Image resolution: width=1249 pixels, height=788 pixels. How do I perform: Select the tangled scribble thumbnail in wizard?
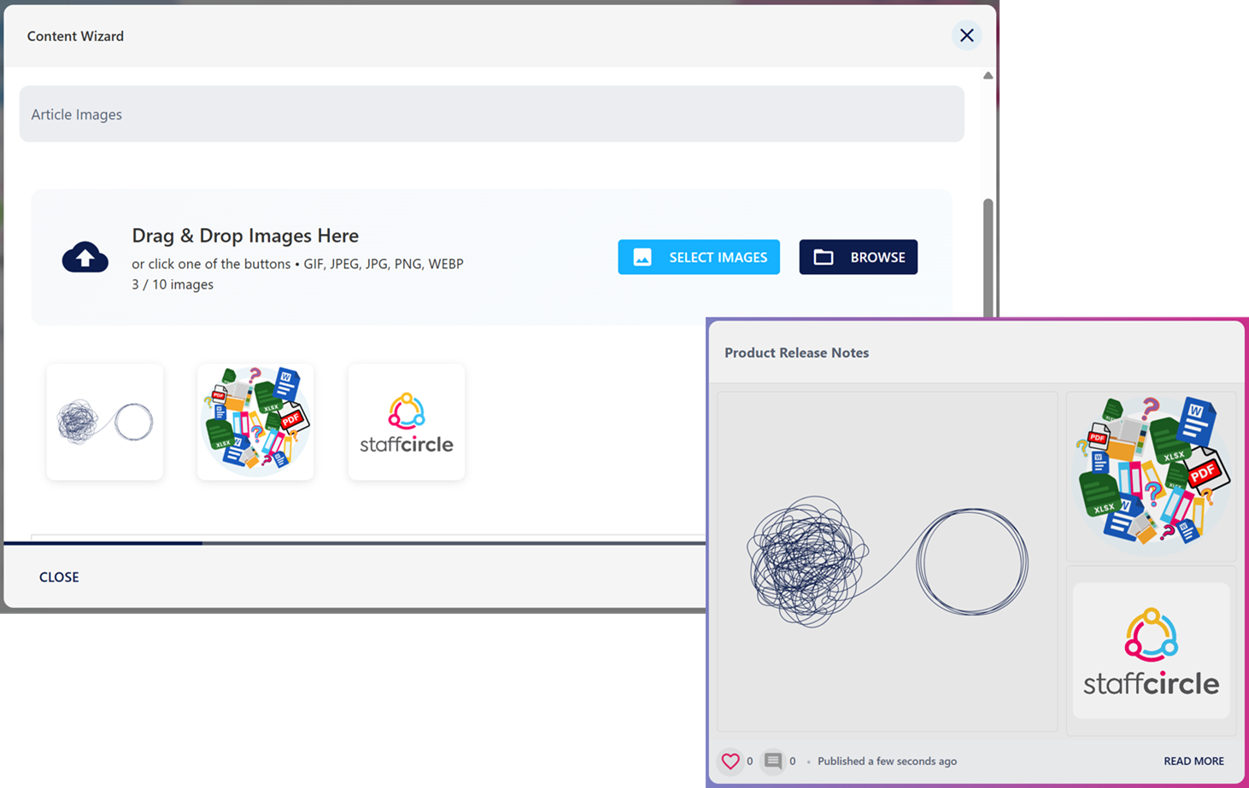pos(105,422)
